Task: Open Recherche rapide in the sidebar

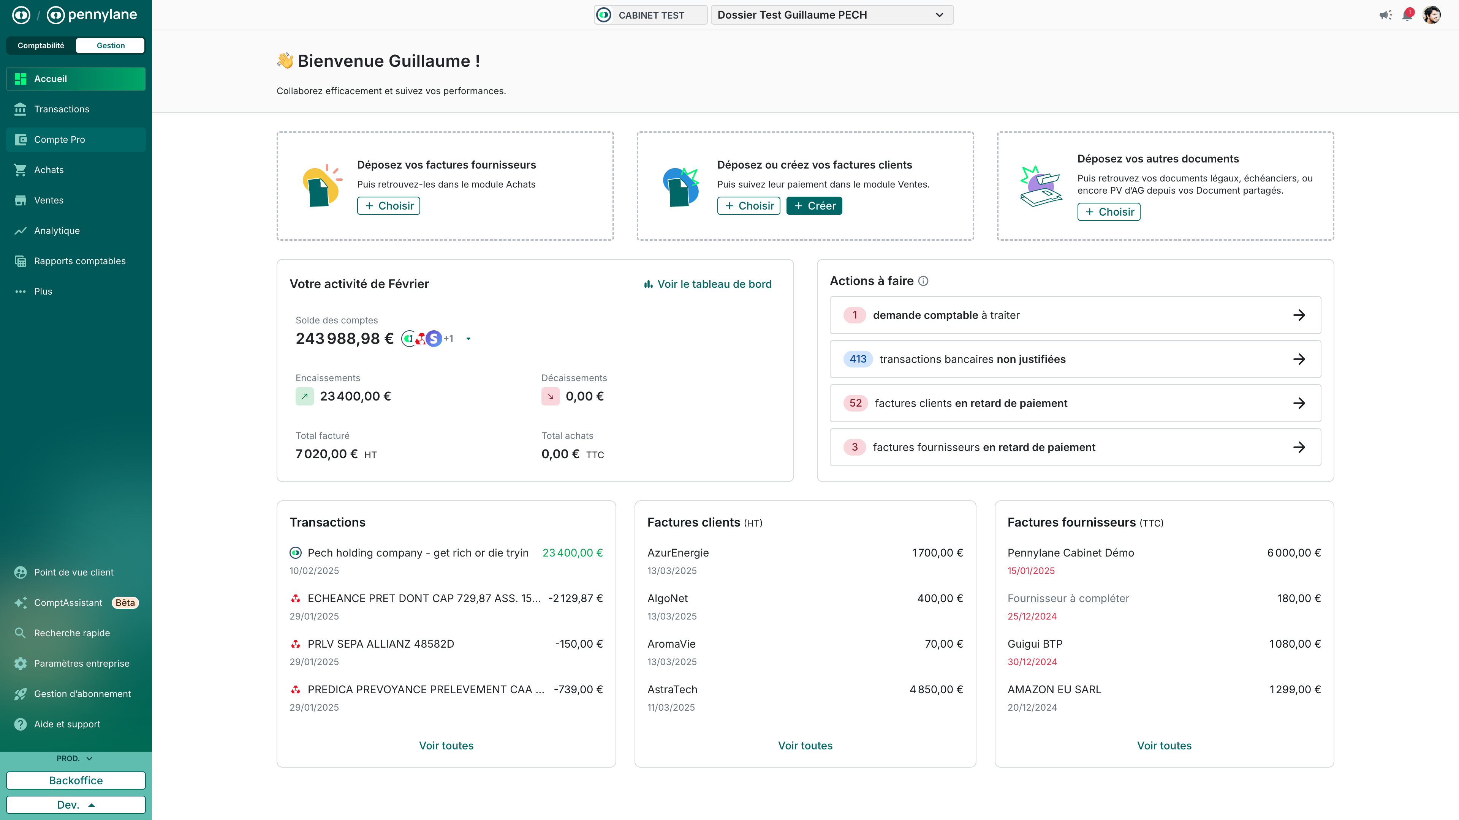Action: (71, 633)
